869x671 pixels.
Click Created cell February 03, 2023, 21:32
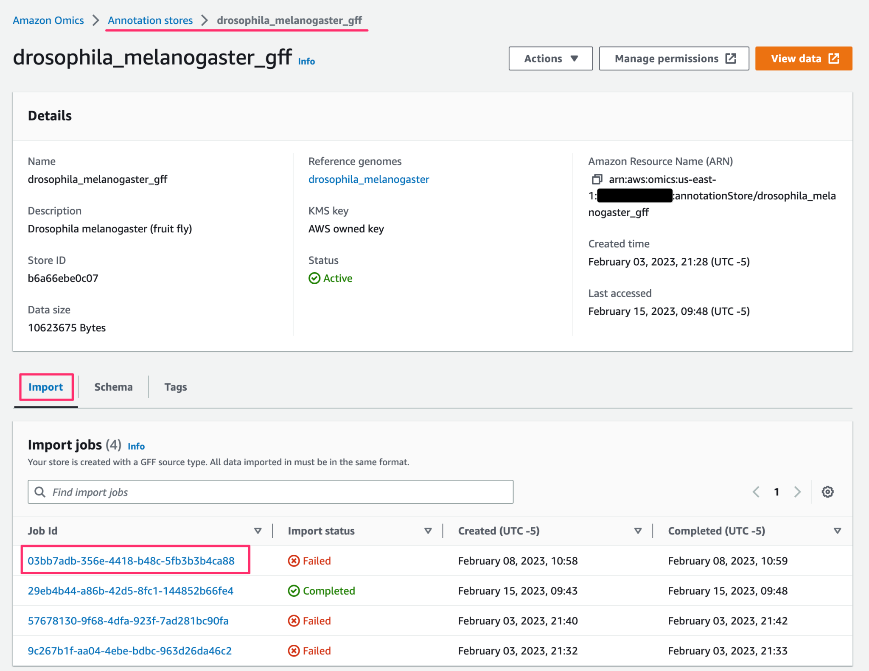tap(518, 651)
